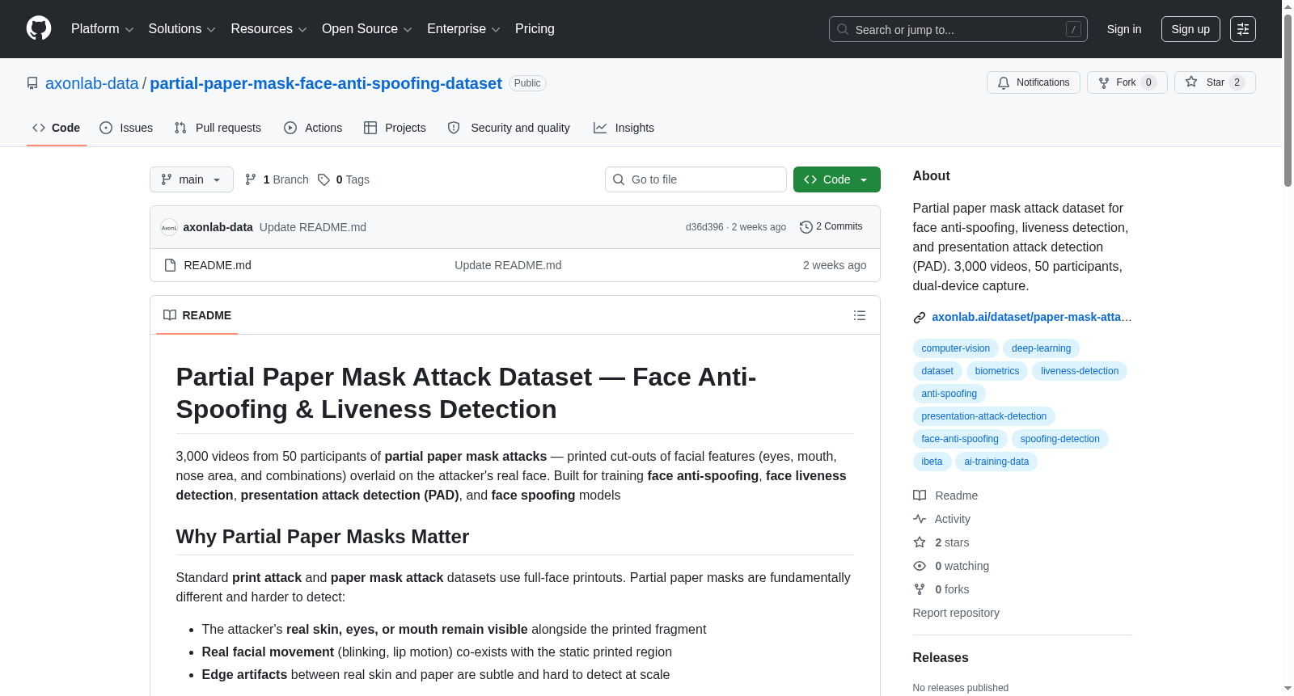Click the eye icon beside watching
This screenshot has height=696, width=1294.
coord(920,566)
